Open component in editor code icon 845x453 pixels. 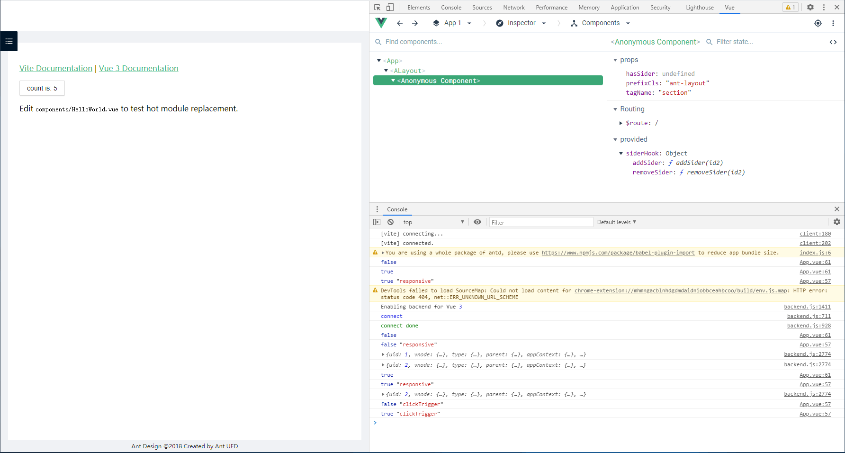click(x=833, y=42)
